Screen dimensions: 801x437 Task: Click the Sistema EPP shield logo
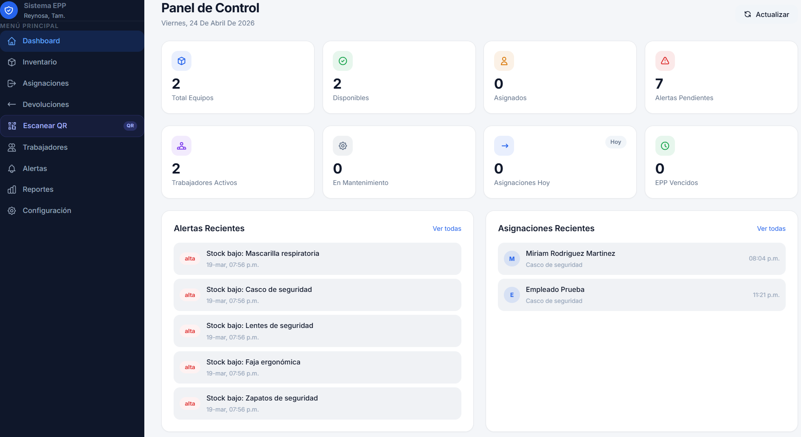[9, 10]
